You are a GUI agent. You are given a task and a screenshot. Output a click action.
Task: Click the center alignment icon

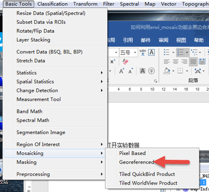pyautogui.click(x=176, y=62)
